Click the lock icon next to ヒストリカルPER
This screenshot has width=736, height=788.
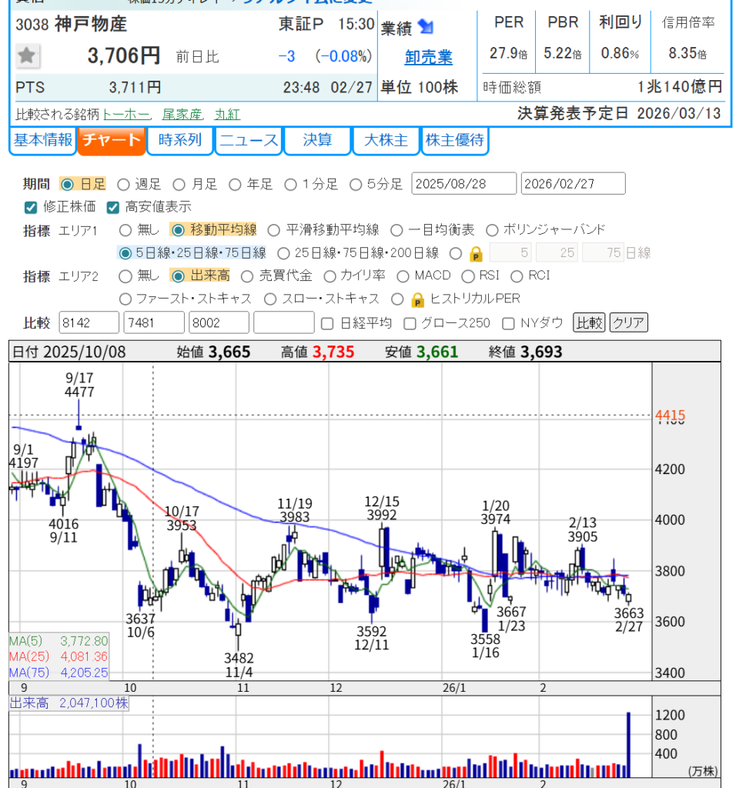pyautogui.click(x=418, y=299)
